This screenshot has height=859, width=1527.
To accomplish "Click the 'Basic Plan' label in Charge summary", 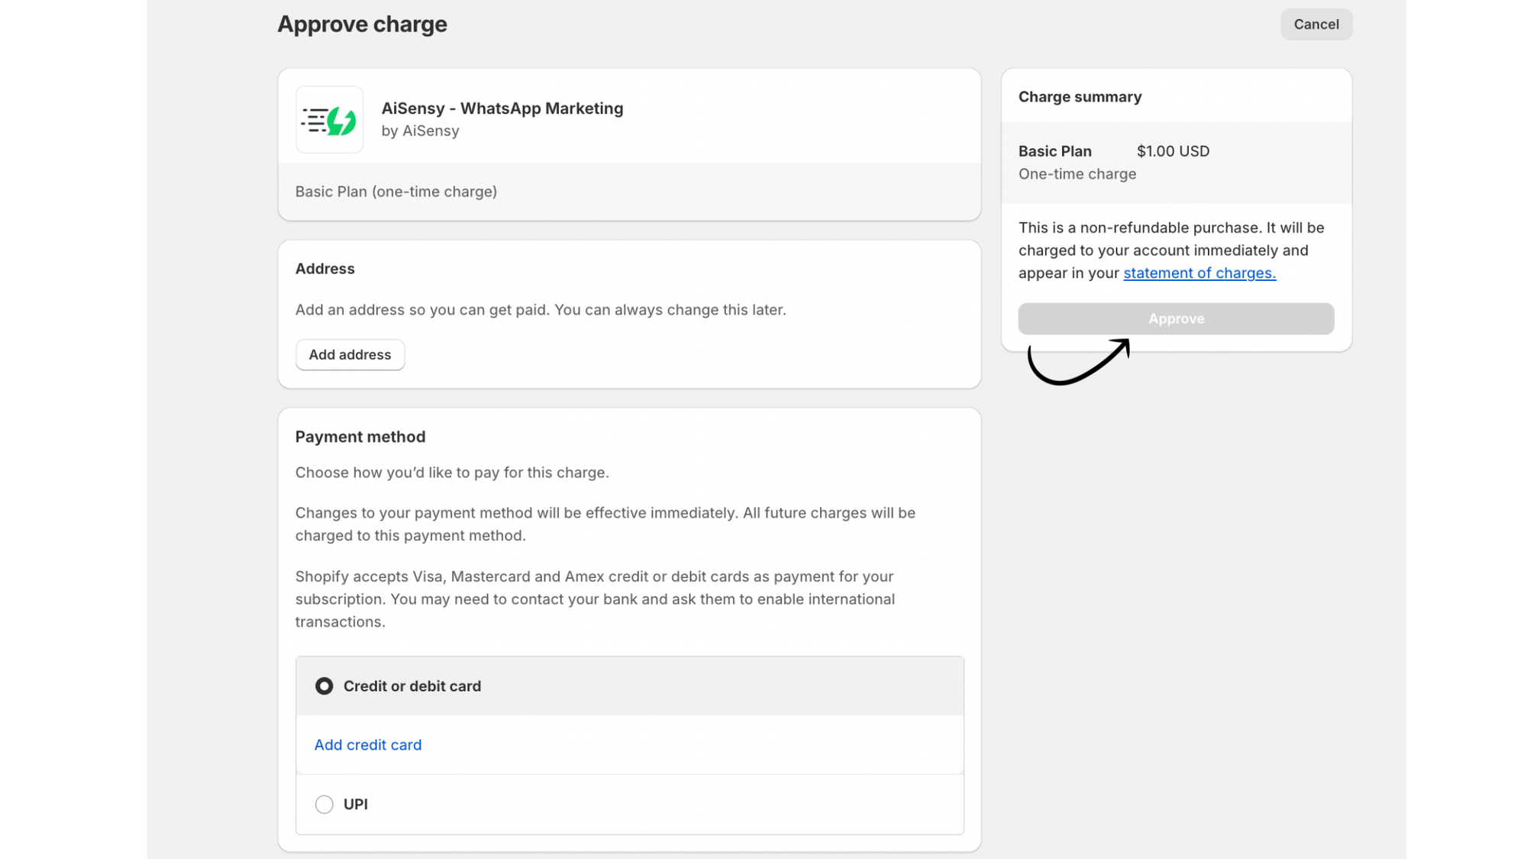I will click(1054, 151).
